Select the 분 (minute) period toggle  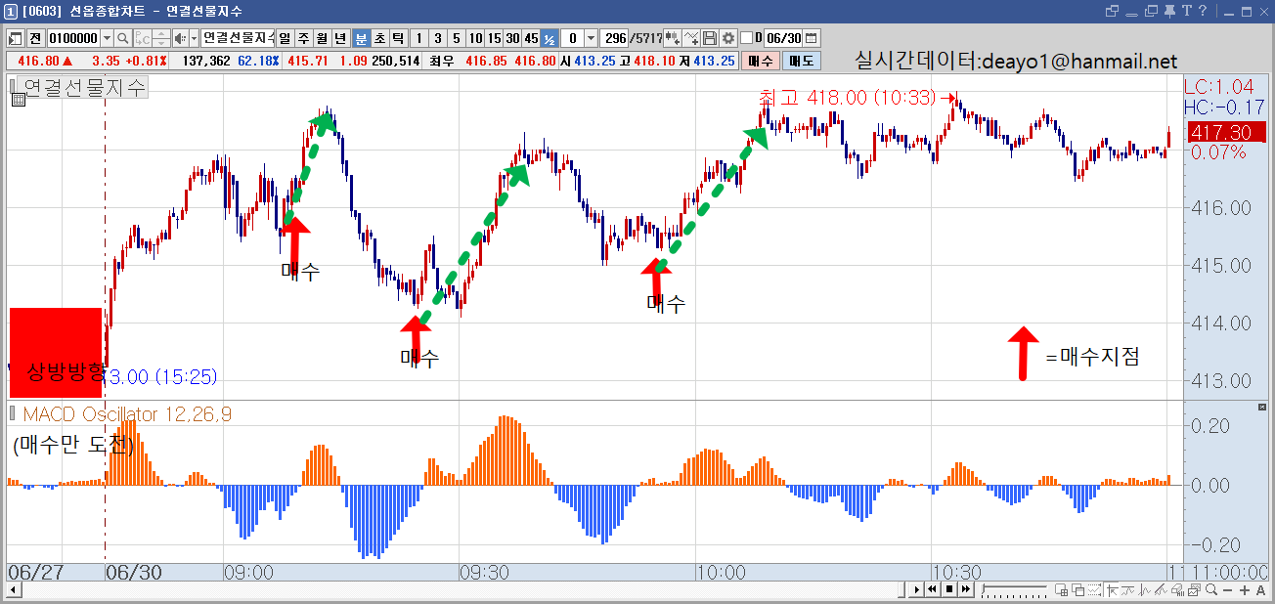coord(361,38)
